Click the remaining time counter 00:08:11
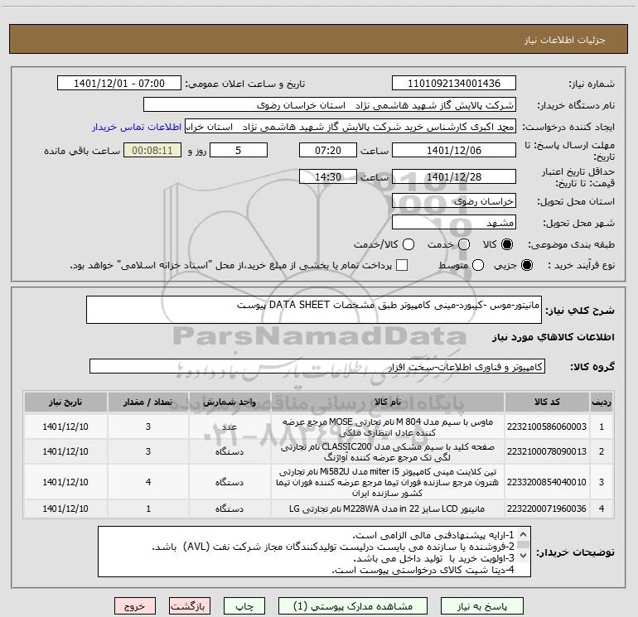Viewport: 638px width, 617px height. click(152, 150)
